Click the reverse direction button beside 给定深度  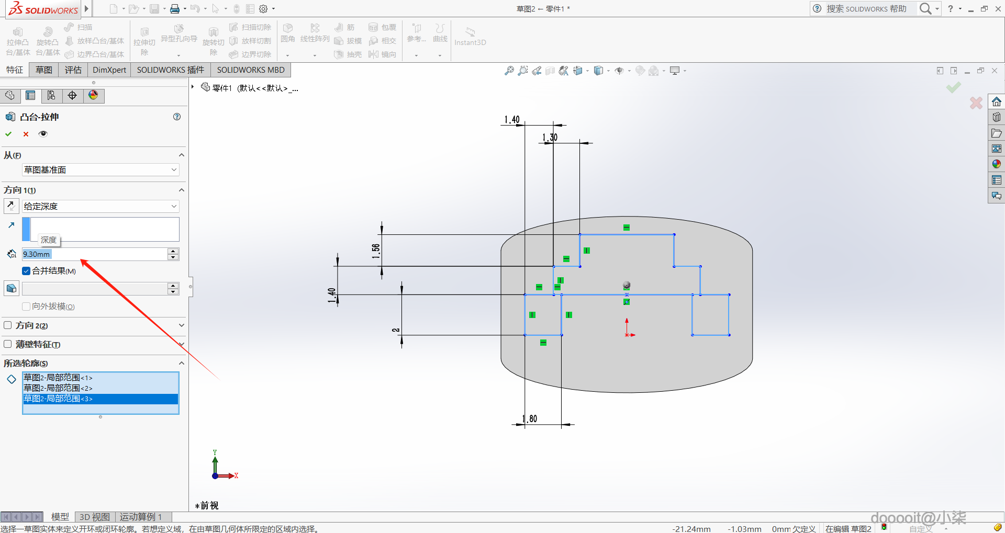click(x=11, y=206)
